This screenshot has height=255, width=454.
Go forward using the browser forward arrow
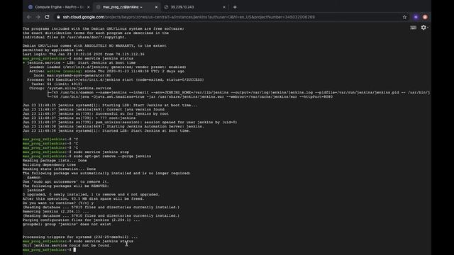click(38, 17)
